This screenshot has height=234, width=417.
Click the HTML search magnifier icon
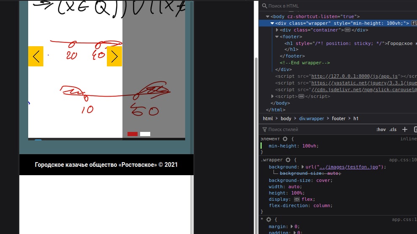point(264,6)
